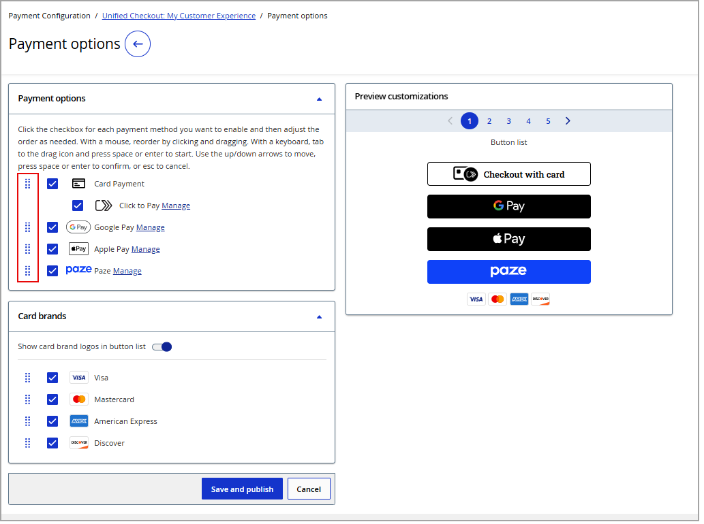
Task: Click the drag handle for Card Payment
Action: click(27, 184)
